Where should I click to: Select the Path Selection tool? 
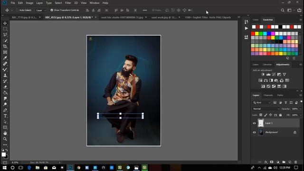(5, 122)
